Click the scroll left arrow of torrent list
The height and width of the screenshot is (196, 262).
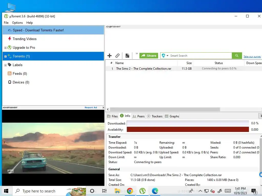108,109
